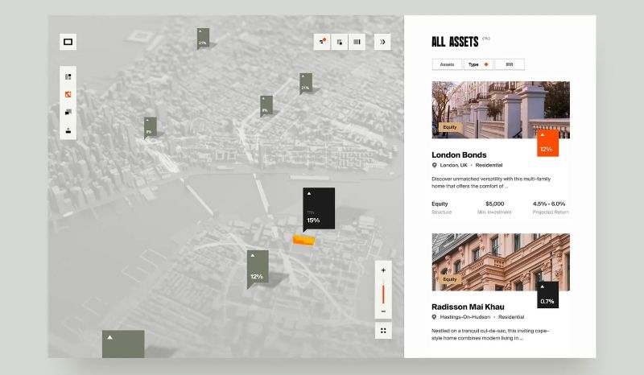Open the overlapping layers sidebar icon
The height and width of the screenshot is (375, 644).
click(68, 112)
